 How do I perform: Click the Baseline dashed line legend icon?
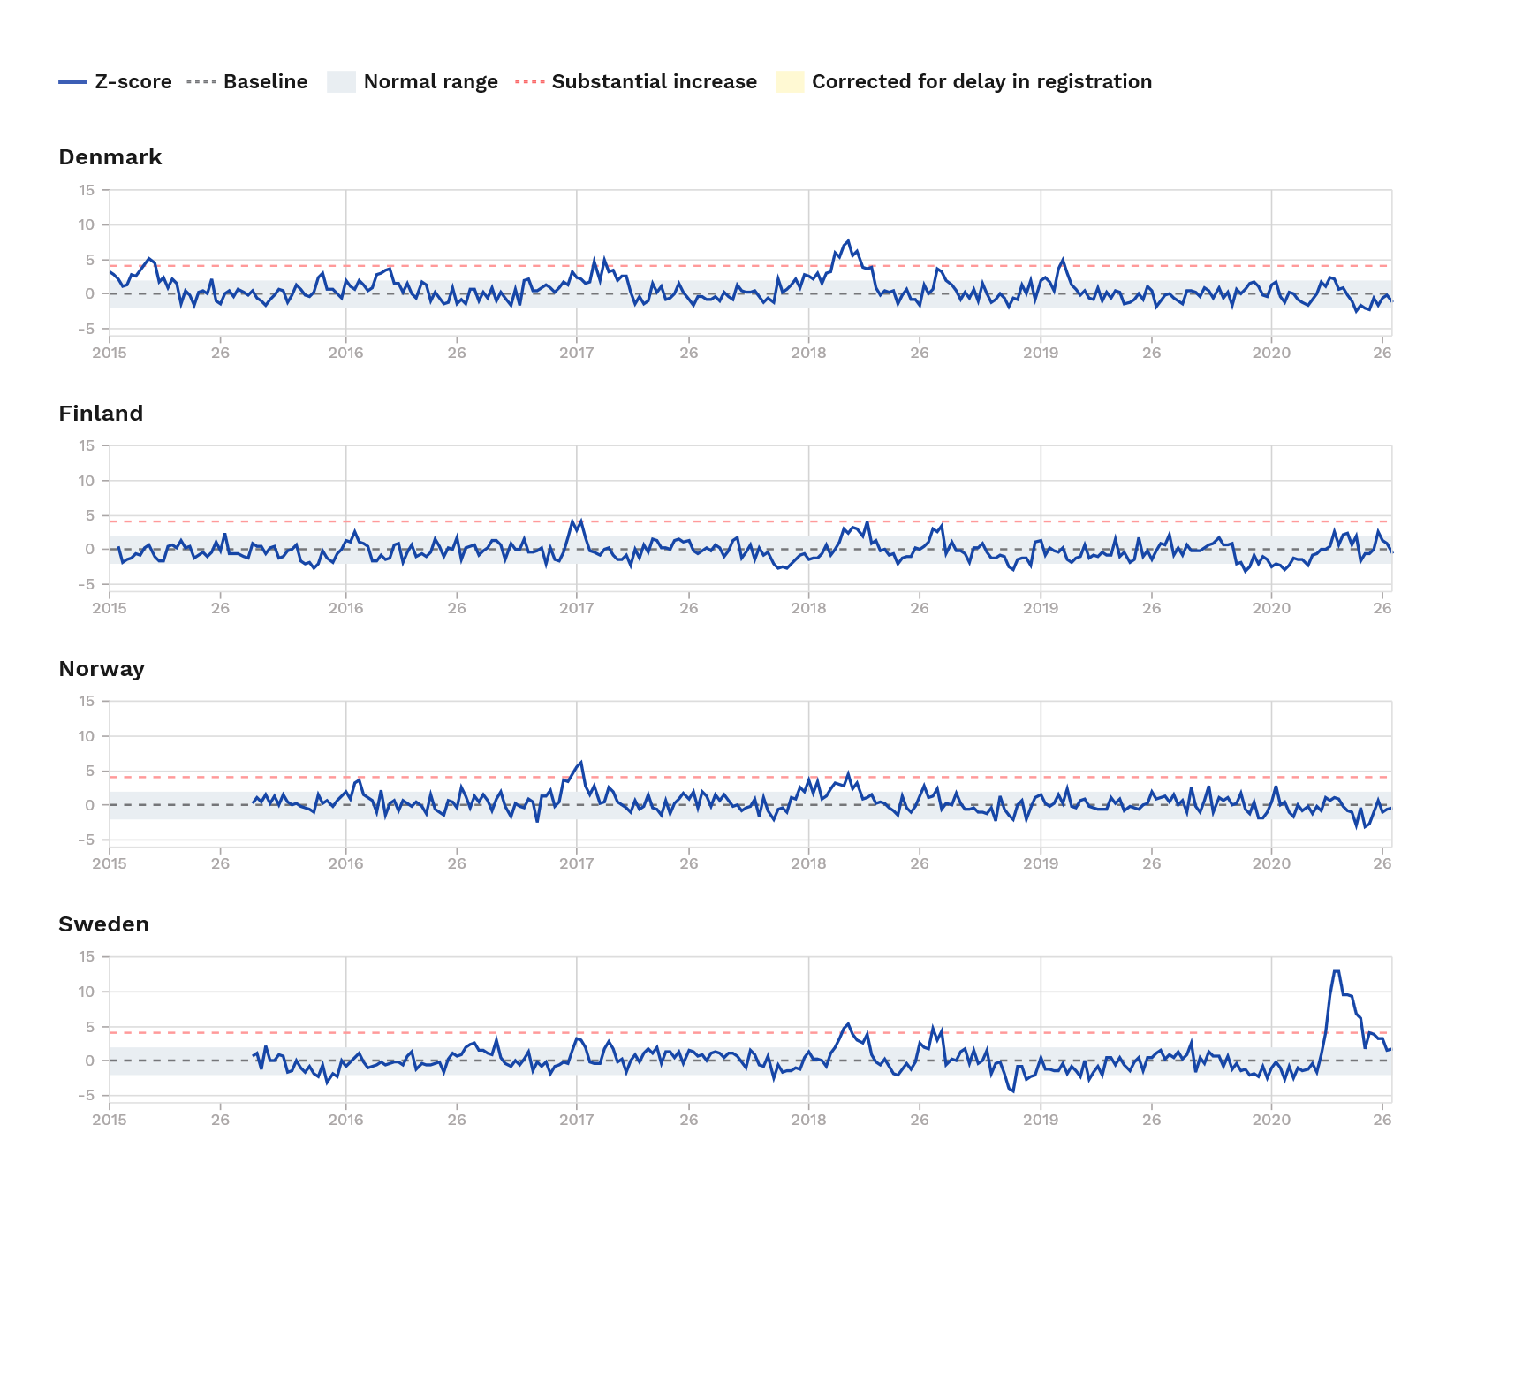point(201,82)
